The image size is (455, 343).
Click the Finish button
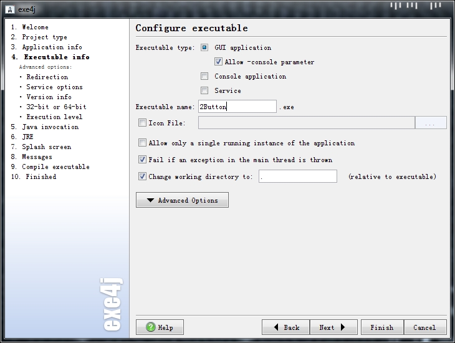pos(382,327)
